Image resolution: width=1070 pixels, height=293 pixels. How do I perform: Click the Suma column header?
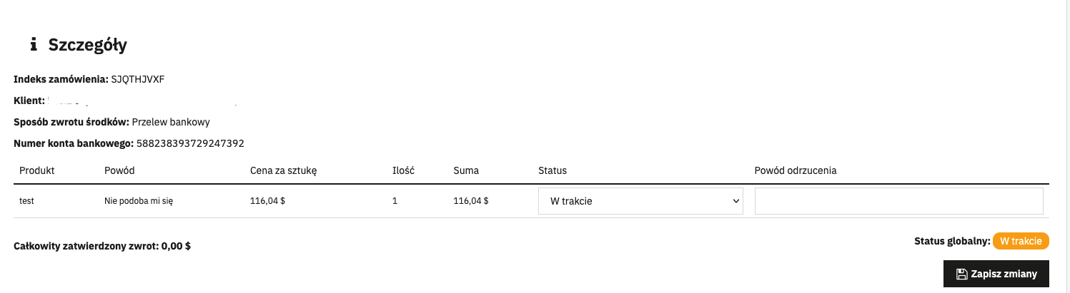pos(466,170)
